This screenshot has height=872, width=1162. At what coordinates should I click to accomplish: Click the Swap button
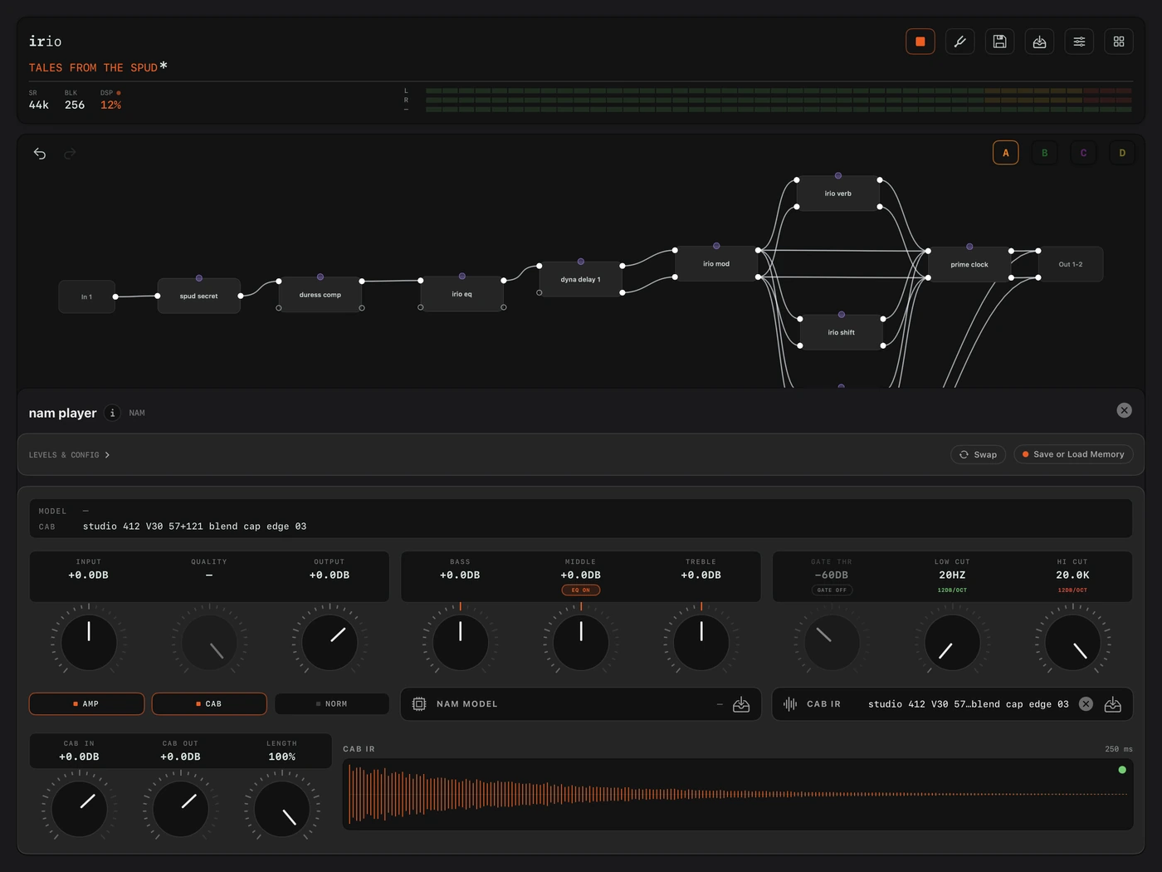pos(979,454)
